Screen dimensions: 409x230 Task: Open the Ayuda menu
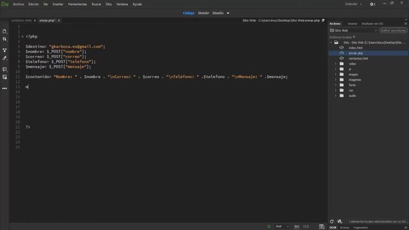tap(137, 4)
